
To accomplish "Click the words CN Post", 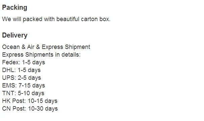I will tap(14, 109).
